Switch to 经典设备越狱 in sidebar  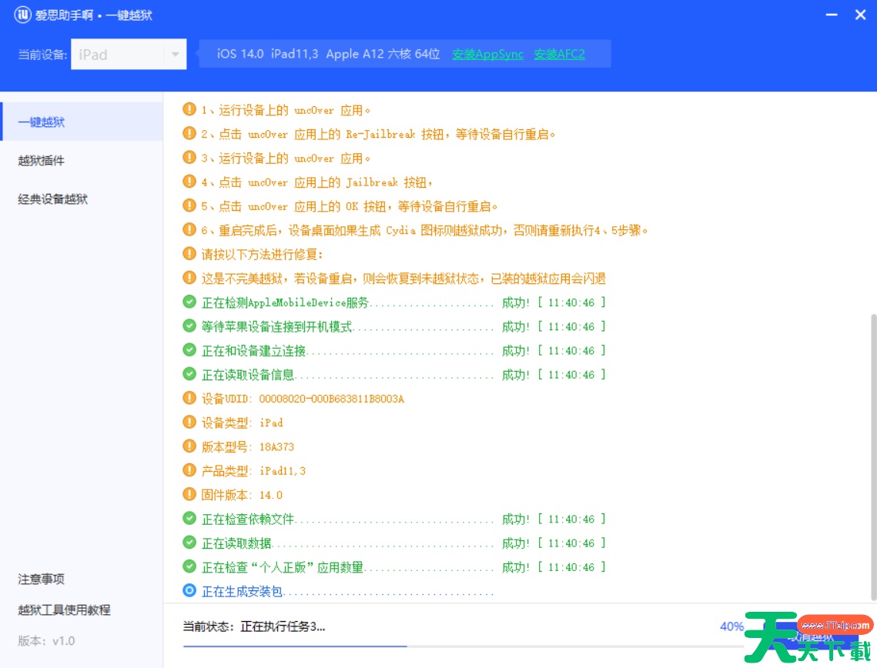53,199
